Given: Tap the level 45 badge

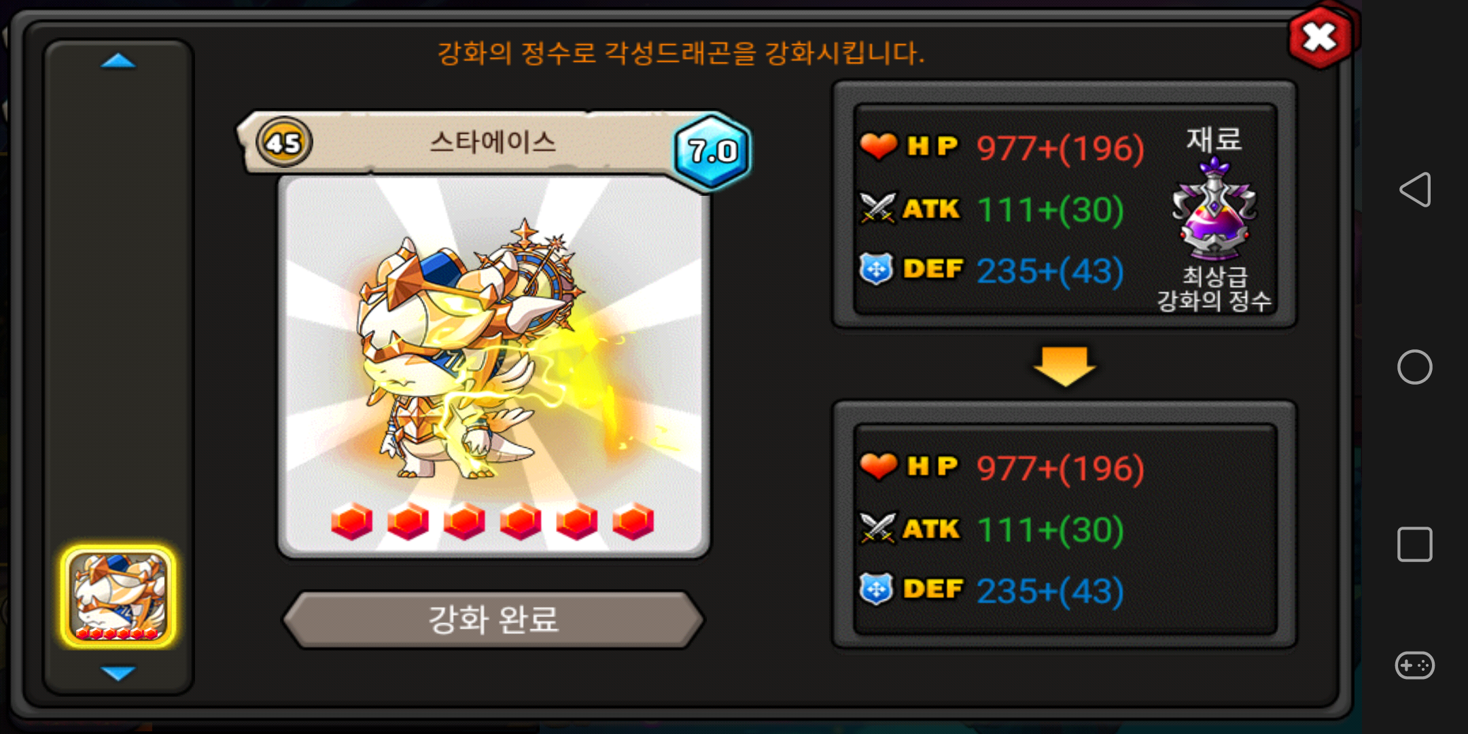Looking at the screenshot, I should pos(284,142).
